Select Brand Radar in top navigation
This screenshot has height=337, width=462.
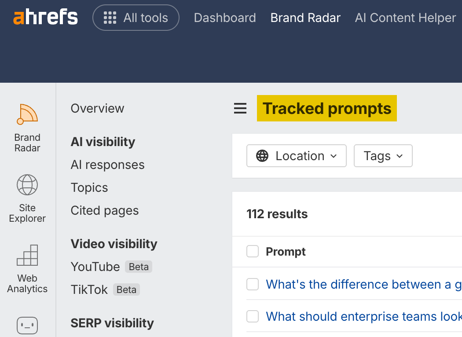305,18
